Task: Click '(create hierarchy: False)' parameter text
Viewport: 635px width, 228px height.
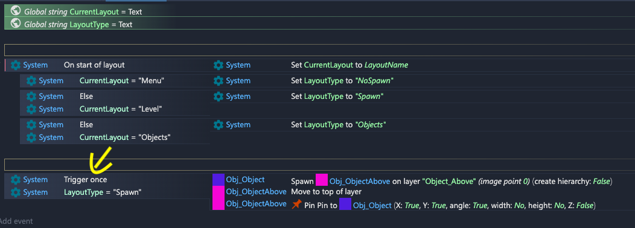Action: tap(572, 182)
